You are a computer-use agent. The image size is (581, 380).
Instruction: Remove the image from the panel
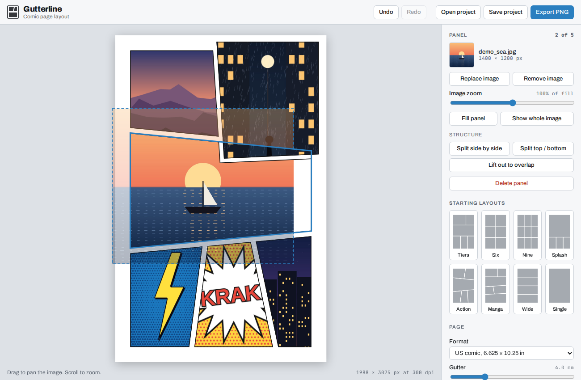coord(543,79)
